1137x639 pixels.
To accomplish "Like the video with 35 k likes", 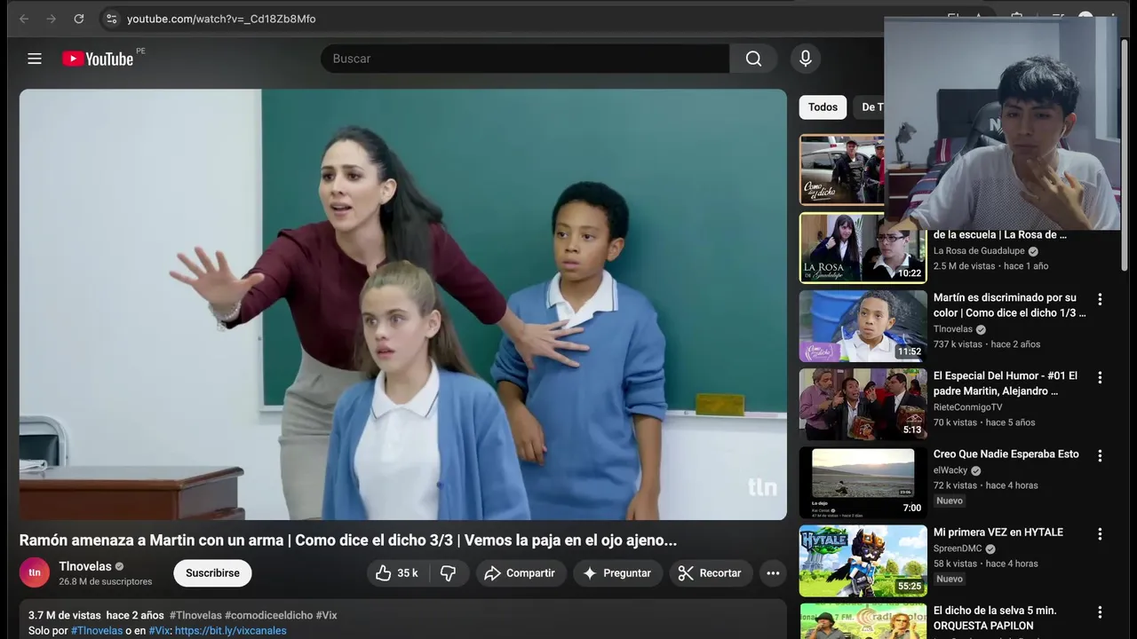I will (x=396, y=573).
